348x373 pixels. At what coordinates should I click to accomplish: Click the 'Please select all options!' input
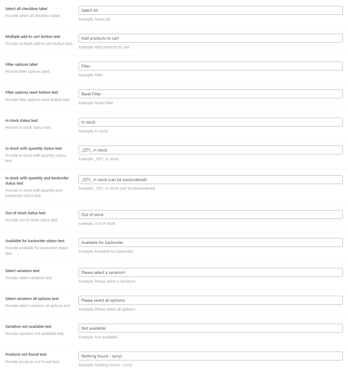tap(210, 300)
